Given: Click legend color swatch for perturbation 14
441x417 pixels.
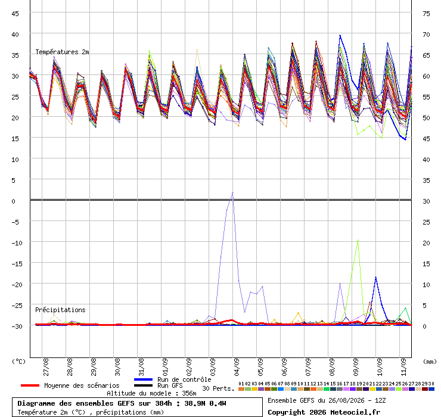Looking at the screenshot, I should tap(326, 389).
